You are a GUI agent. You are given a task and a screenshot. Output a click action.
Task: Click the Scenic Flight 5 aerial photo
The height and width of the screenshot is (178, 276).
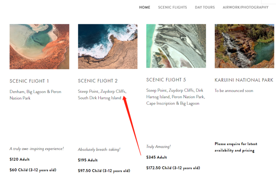(176, 46)
